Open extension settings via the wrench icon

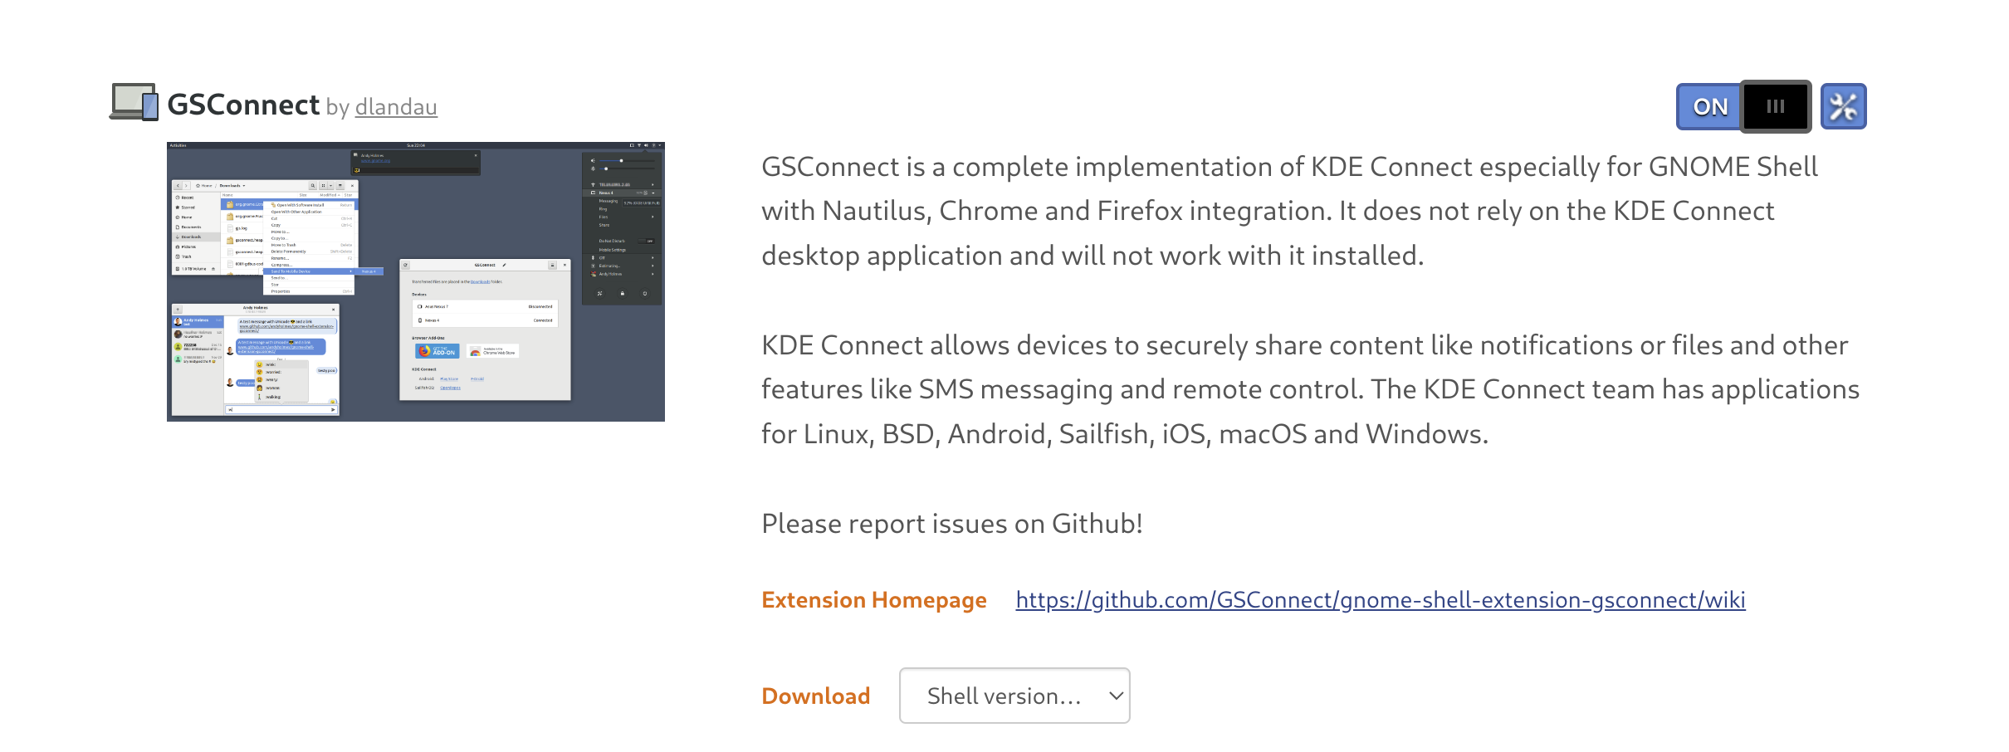(x=1843, y=106)
